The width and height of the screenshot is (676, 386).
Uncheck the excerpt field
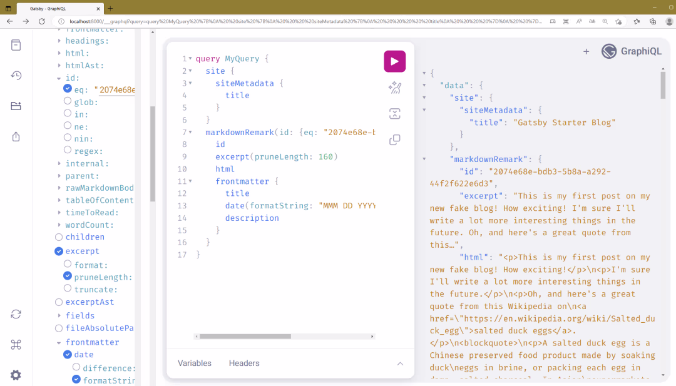coord(59,251)
